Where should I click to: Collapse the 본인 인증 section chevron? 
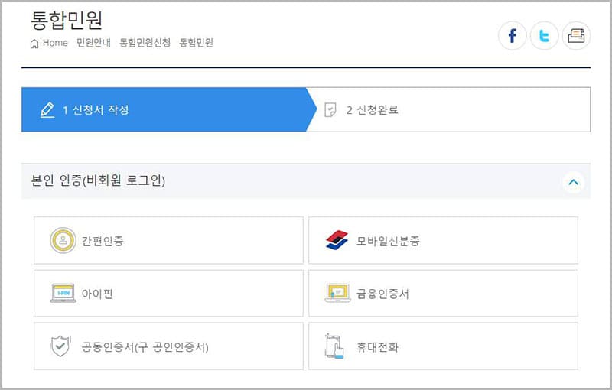pyautogui.click(x=573, y=182)
